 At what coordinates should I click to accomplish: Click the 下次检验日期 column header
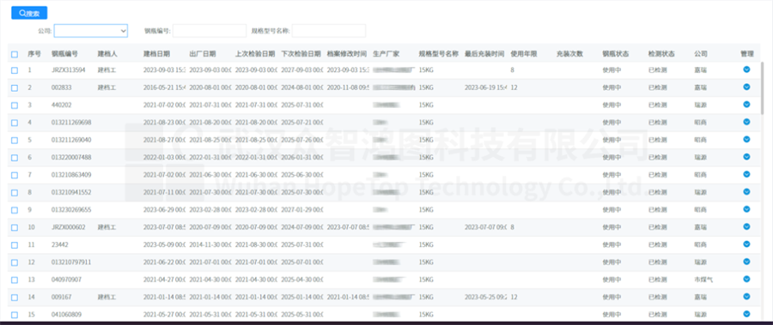pos(301,54)
